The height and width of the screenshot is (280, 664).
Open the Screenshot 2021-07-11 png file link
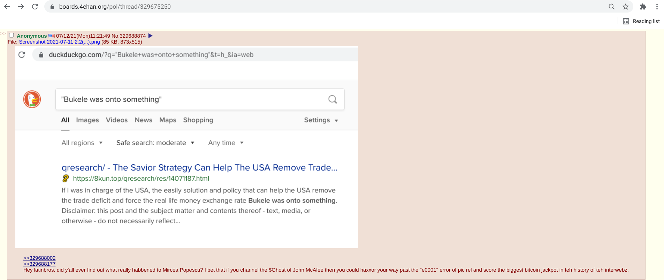click(x=59, y=42)
